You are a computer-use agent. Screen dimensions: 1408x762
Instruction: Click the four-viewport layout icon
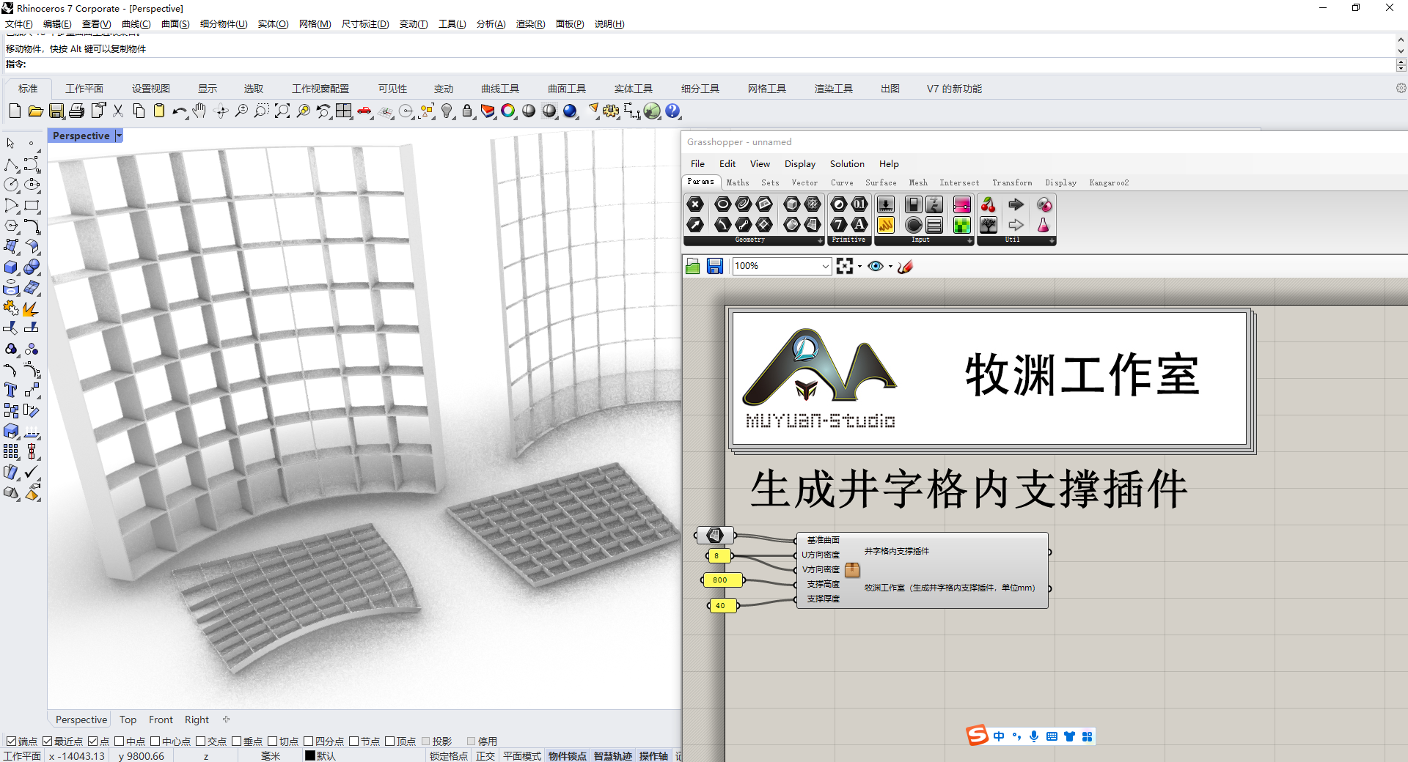(x=344, y=111)
